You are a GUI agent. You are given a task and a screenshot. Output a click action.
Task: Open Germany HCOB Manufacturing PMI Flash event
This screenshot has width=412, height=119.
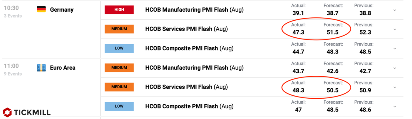pos(194,10)
